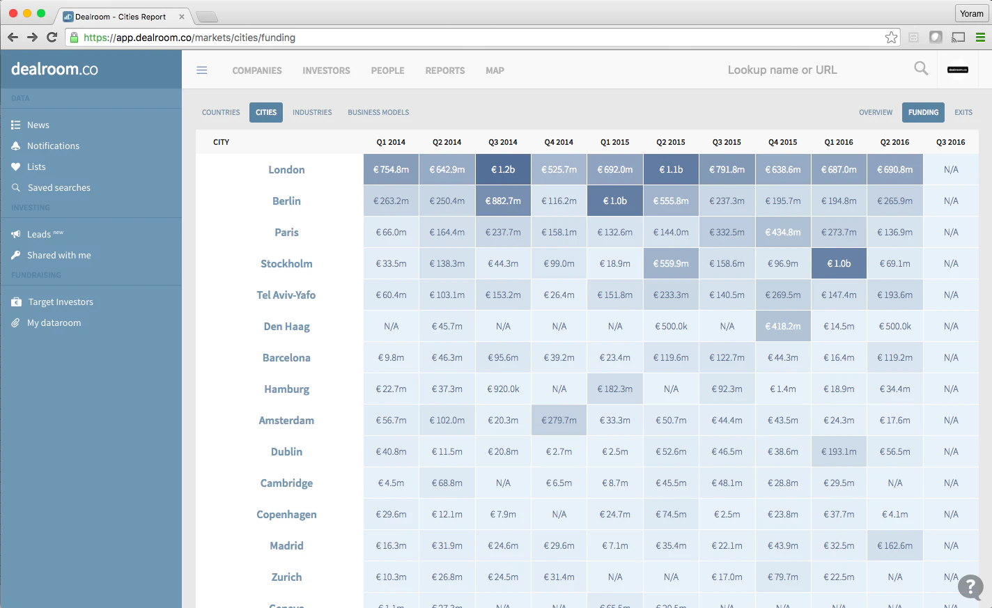Open Chrome menu hamburger icon
Viewport: 992px width, 608px height.
(980, 38)
